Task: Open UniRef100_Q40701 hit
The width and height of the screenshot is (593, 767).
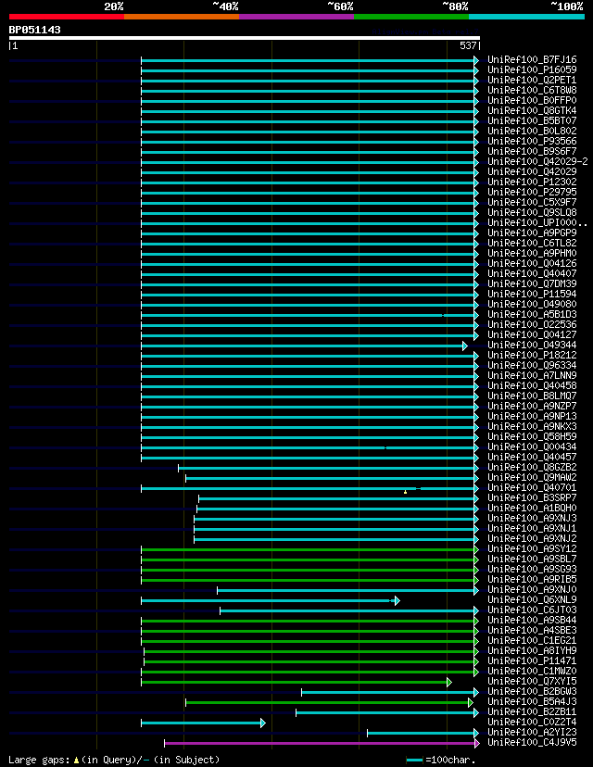Action: [x=532, y=487]
